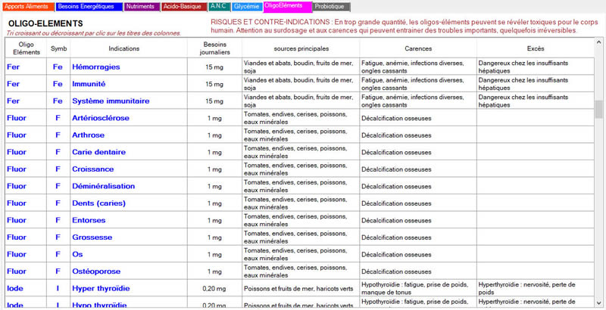Select the OligoEléments tab
This screenshot has width=606, height=310.
coord(288,6)
